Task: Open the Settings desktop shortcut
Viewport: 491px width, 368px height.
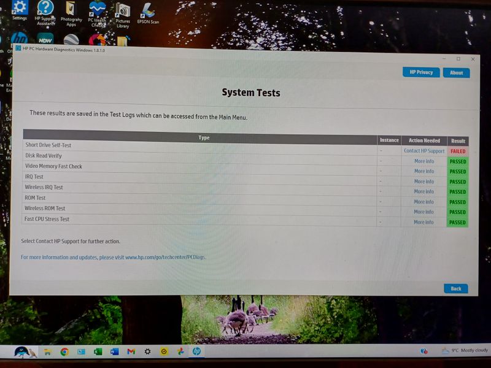Action: pyautogui.click(x=20, y=9)
